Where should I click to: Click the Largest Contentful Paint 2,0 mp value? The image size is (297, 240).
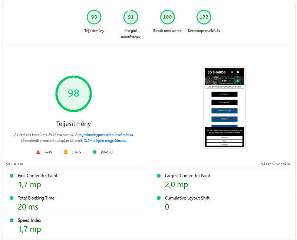click(176, 185)
